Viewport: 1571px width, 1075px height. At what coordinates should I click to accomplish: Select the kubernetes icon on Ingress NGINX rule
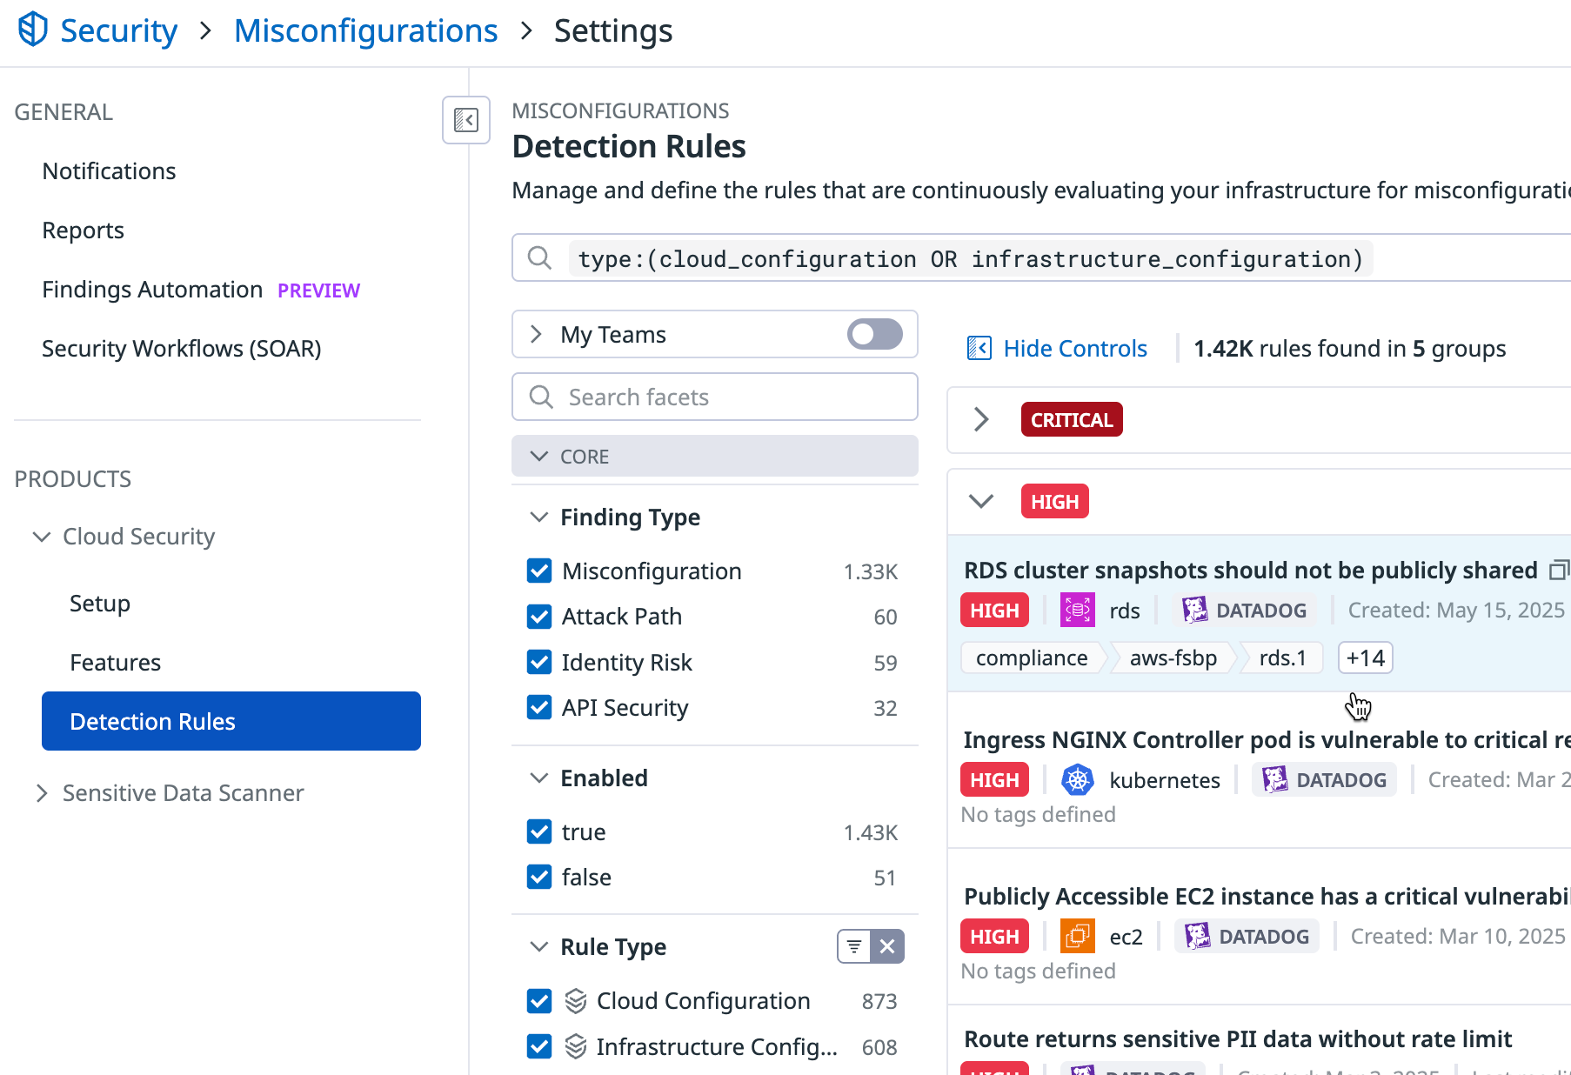pos(1078,779)
